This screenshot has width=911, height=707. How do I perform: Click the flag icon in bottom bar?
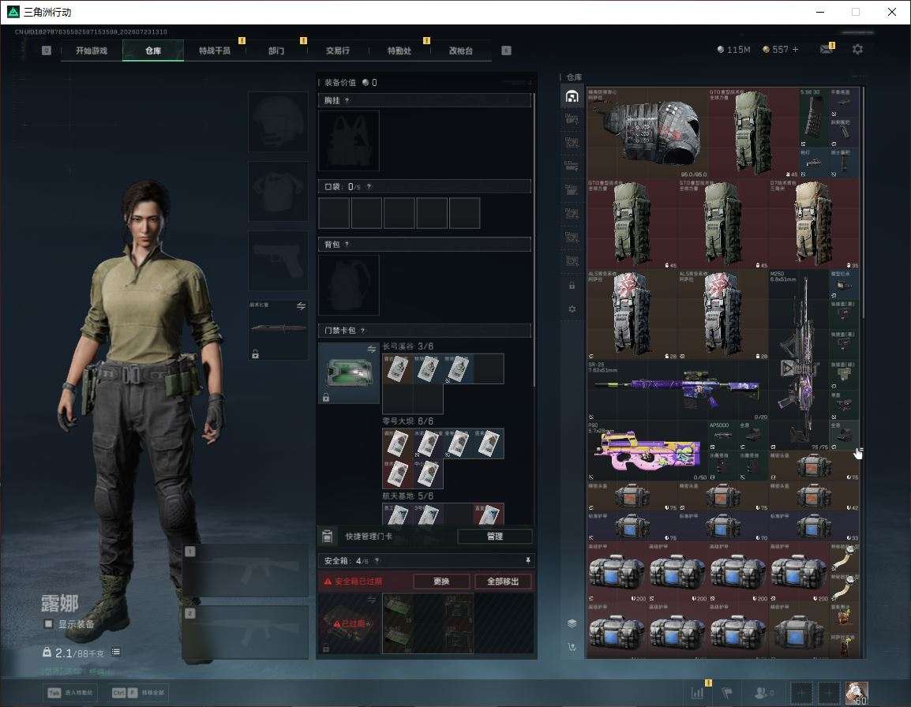[727, 693]
